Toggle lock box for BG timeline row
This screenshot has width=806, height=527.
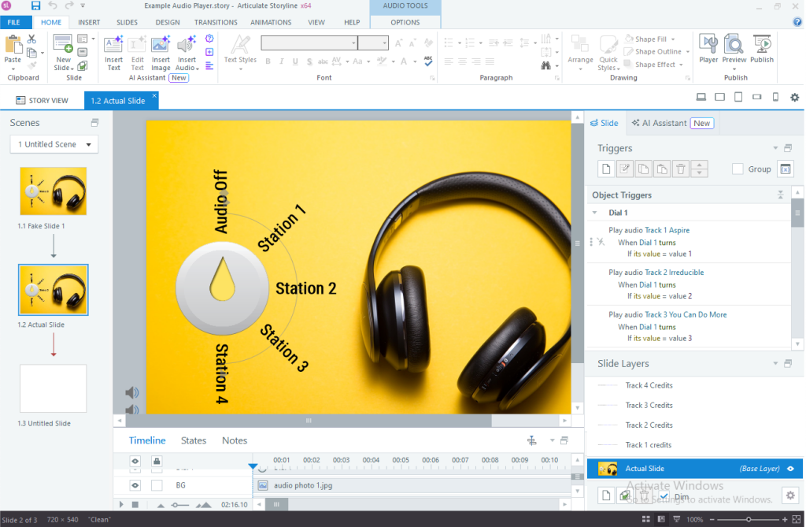click(x=157, y=484)
